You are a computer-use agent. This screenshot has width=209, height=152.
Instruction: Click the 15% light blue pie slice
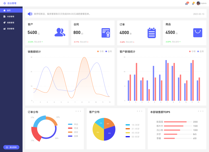101,123
